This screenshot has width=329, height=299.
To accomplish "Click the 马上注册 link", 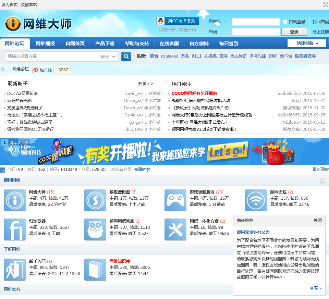I will (x=320, y=32).
